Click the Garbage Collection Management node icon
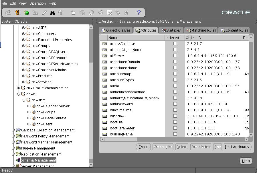 [18, 130]
